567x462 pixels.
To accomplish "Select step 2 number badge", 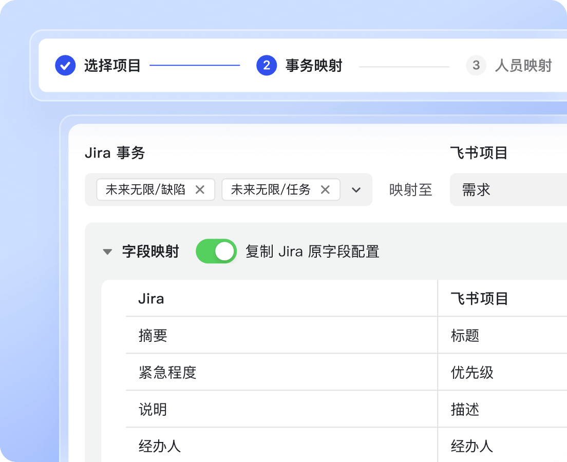I will (267, 65).
